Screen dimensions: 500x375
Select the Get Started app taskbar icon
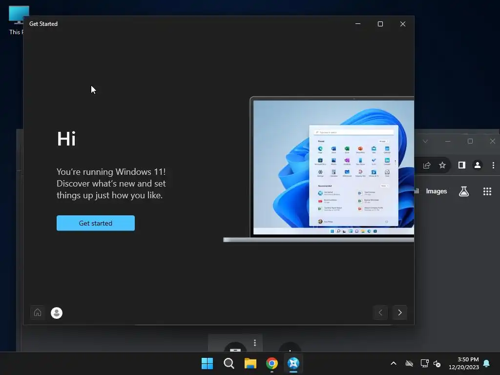[293, 363]
